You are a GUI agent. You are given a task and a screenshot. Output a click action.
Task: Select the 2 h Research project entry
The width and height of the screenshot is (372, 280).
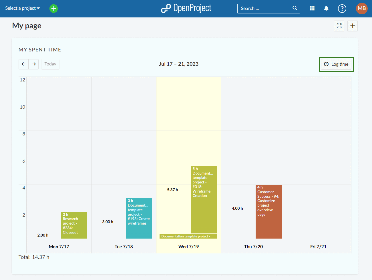coord(74,225)
